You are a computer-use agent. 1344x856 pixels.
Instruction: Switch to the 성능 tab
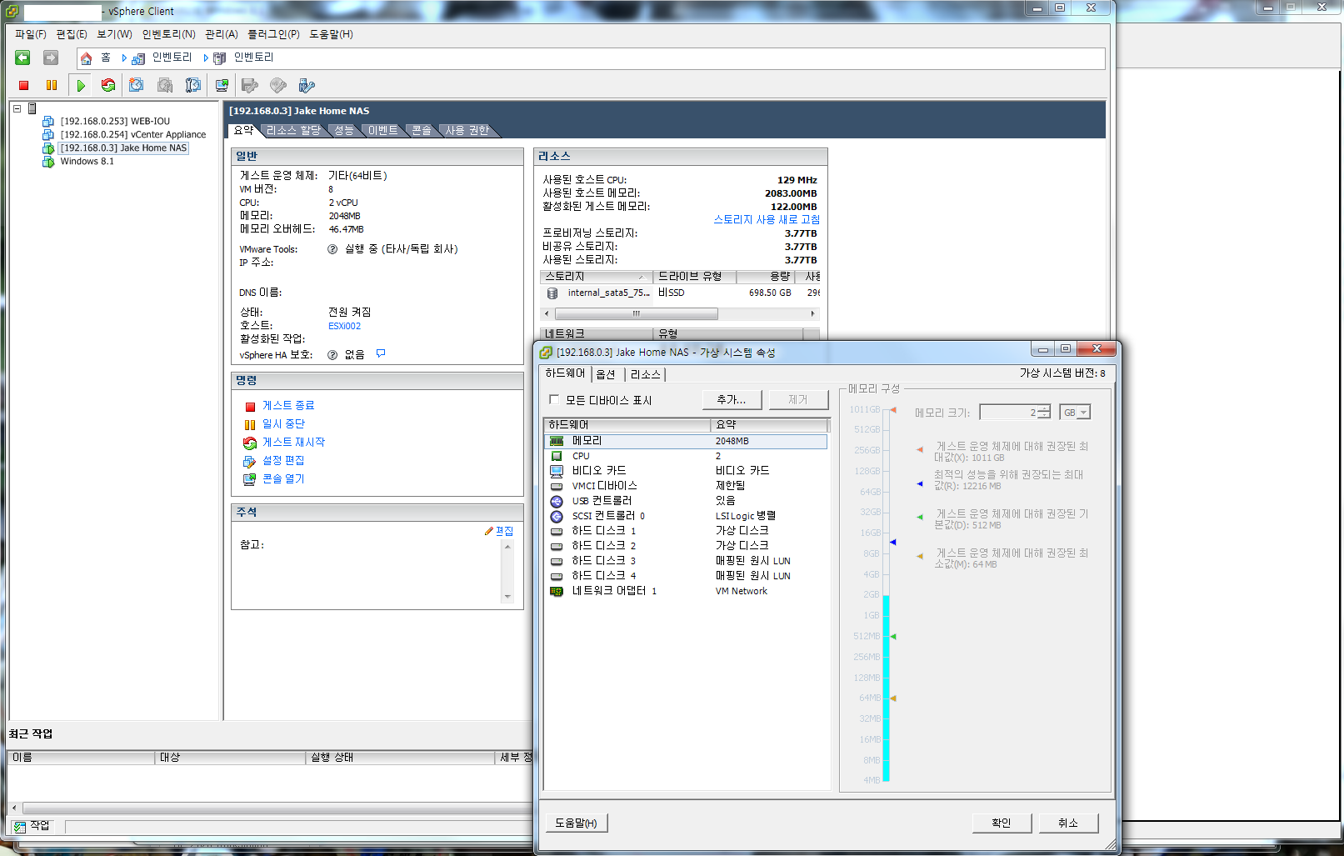pos(344,131)
